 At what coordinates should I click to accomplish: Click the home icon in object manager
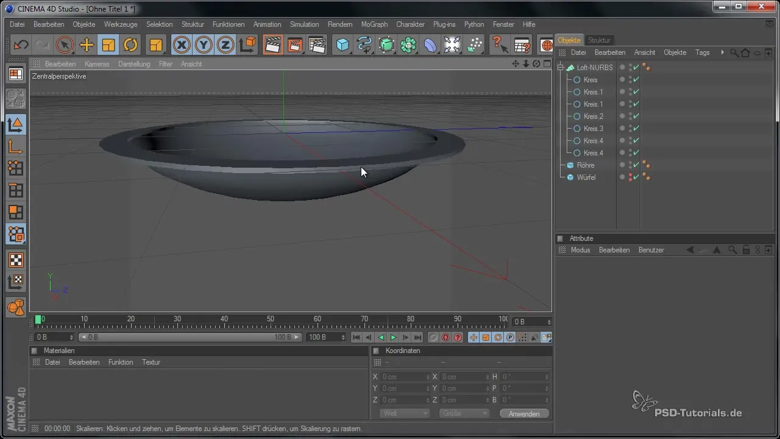click(x=745, y=52)
